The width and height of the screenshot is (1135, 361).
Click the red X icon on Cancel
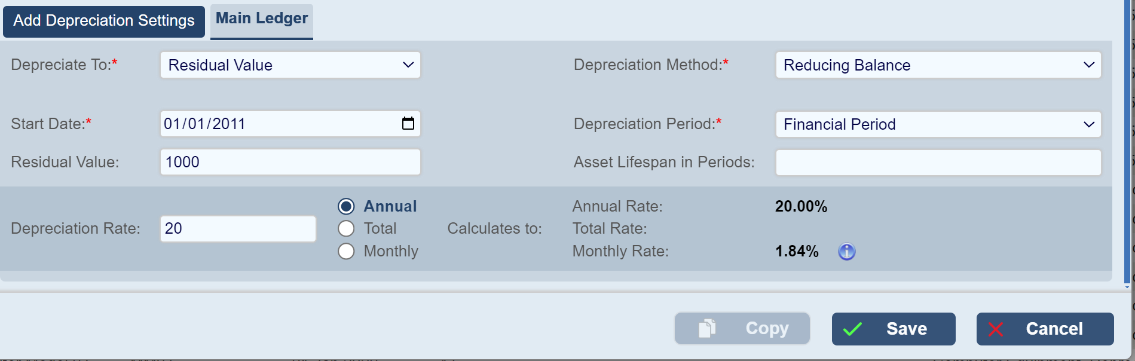click(x=996, y=329)
